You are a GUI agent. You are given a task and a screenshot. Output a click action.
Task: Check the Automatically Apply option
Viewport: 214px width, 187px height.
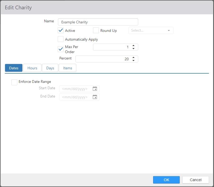(61, 39)
